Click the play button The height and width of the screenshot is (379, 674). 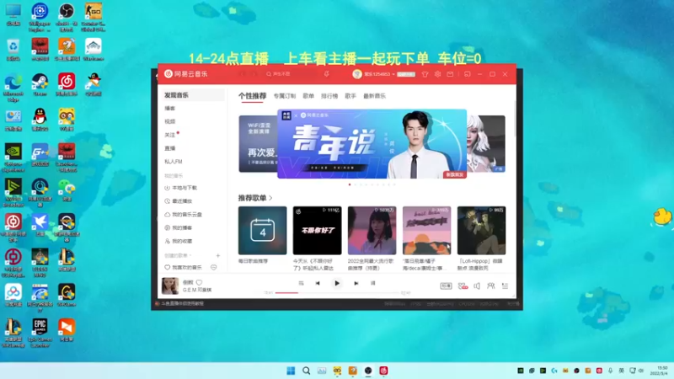(x=337, y=283)
